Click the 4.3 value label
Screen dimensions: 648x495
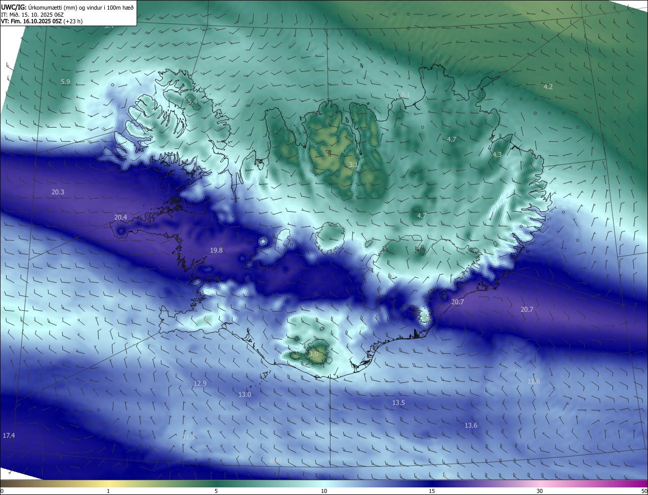[x=497, y=155]
